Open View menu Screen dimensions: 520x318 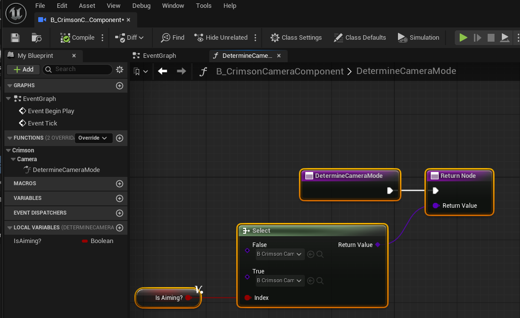pyautogui.click(x=113, y=6)
